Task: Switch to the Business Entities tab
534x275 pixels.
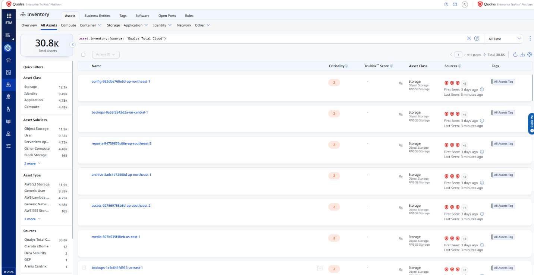Action: tap(97, 16)
